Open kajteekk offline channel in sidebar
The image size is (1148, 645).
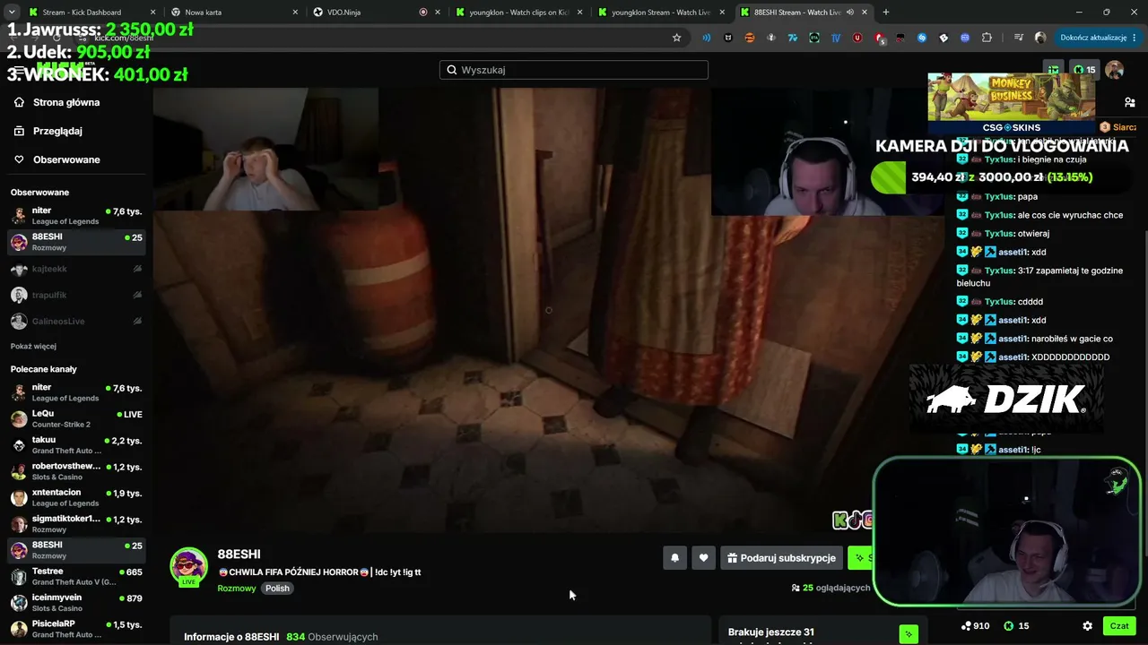point(76,269)
